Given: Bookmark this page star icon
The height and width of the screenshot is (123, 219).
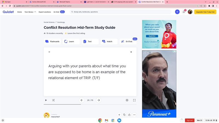Looking at the screenshot, I should (x=204, y=6).
